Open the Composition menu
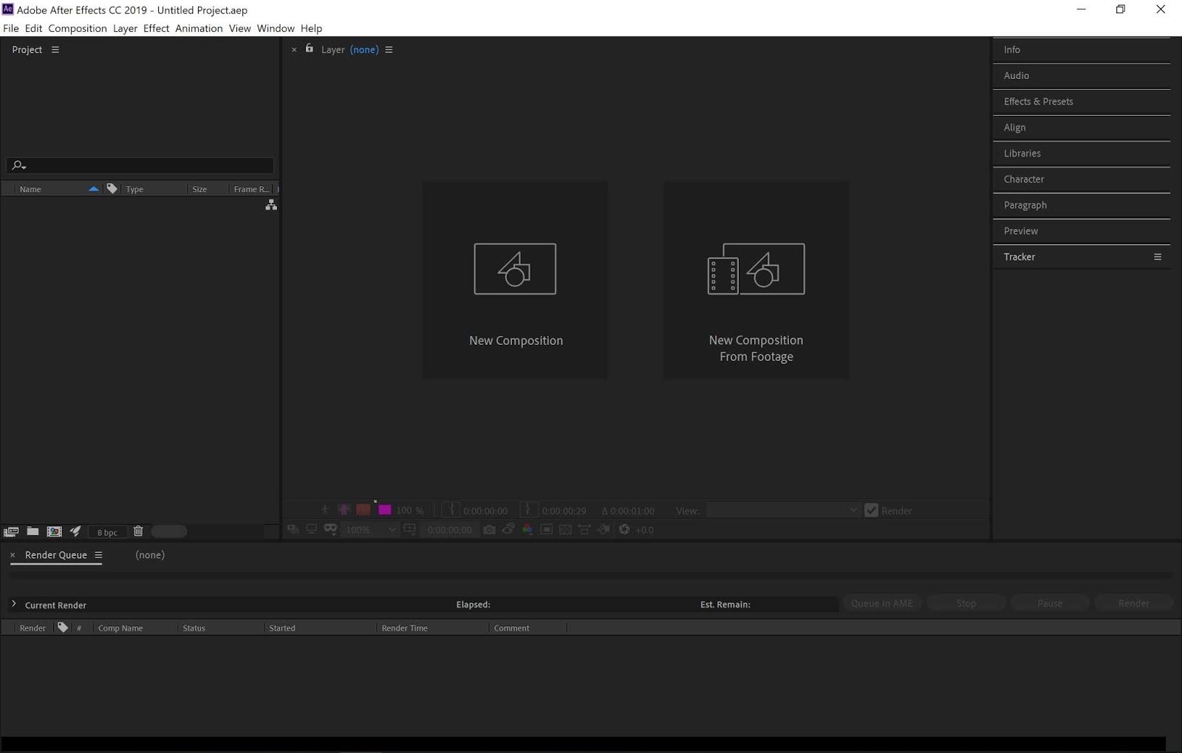 [x=78, y=28]
